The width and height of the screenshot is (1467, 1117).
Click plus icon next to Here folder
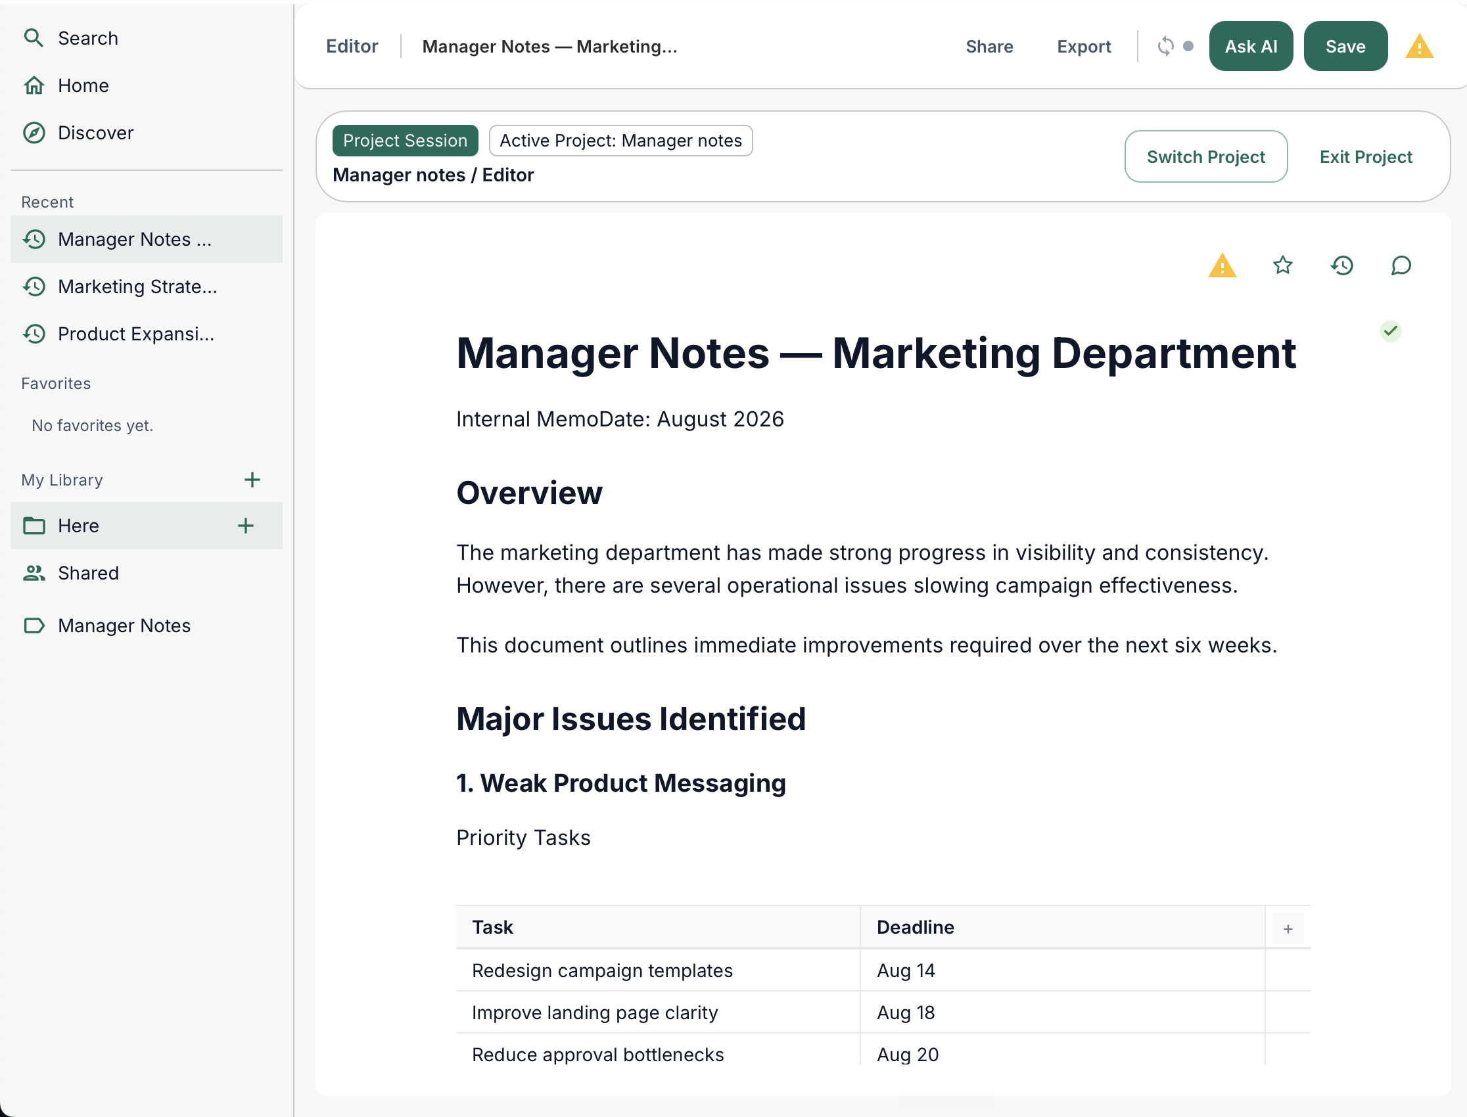pyautogui.click(x=245, y=525)
